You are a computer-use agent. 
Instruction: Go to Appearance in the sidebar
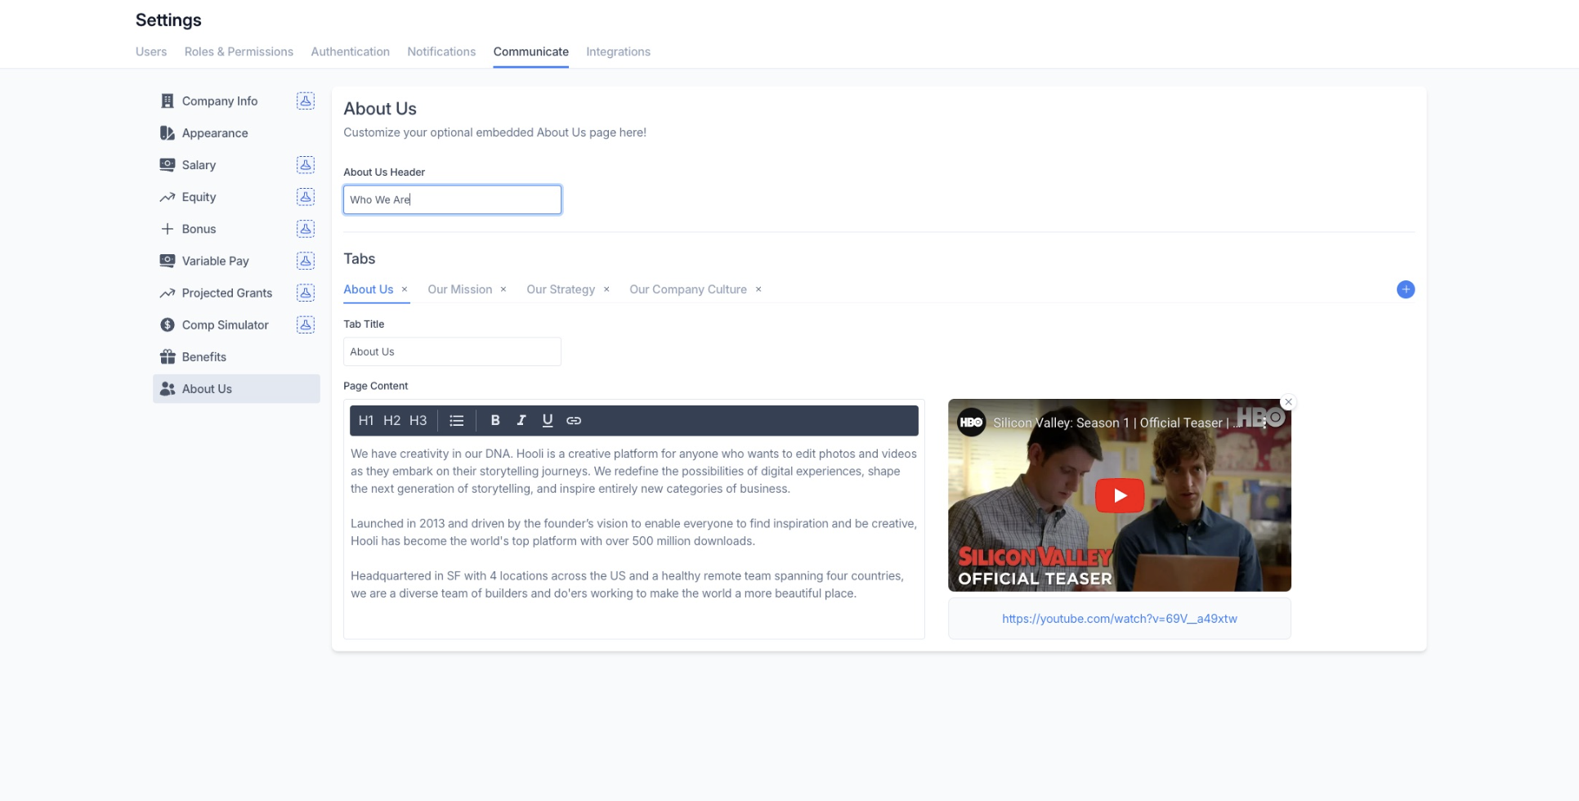coord(214,133)
